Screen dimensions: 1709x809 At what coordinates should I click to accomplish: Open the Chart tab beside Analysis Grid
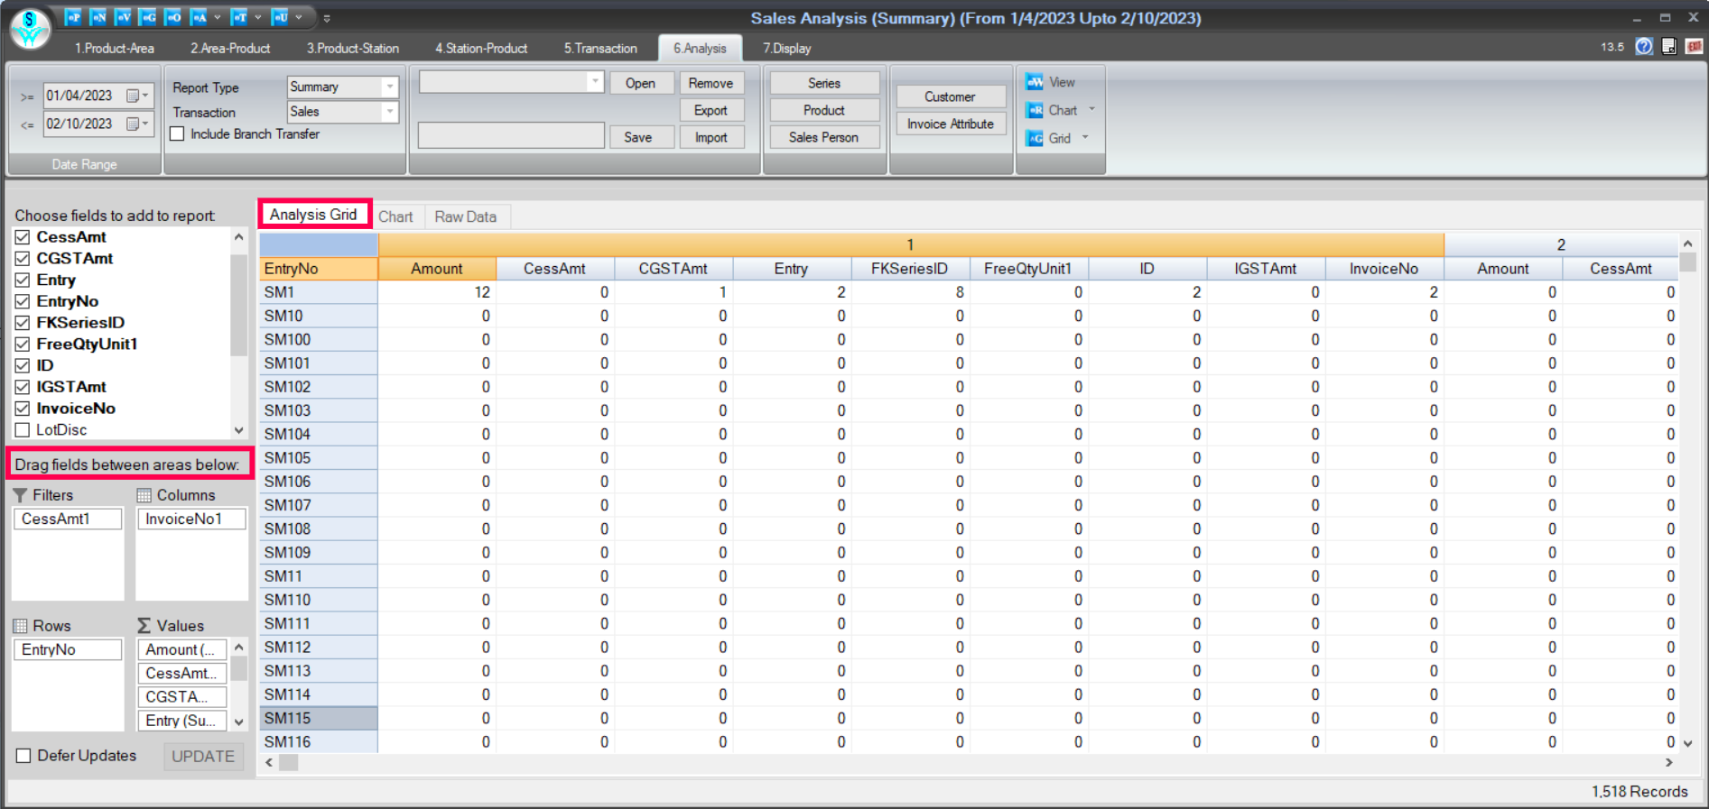395,216
